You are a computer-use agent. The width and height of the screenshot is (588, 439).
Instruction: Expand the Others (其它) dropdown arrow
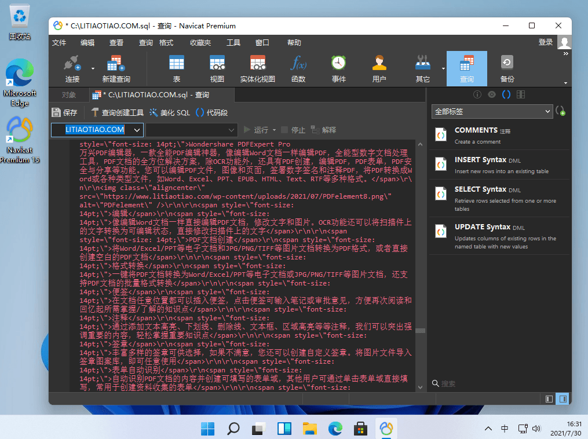pyautogui.click(x=443, y=68)
